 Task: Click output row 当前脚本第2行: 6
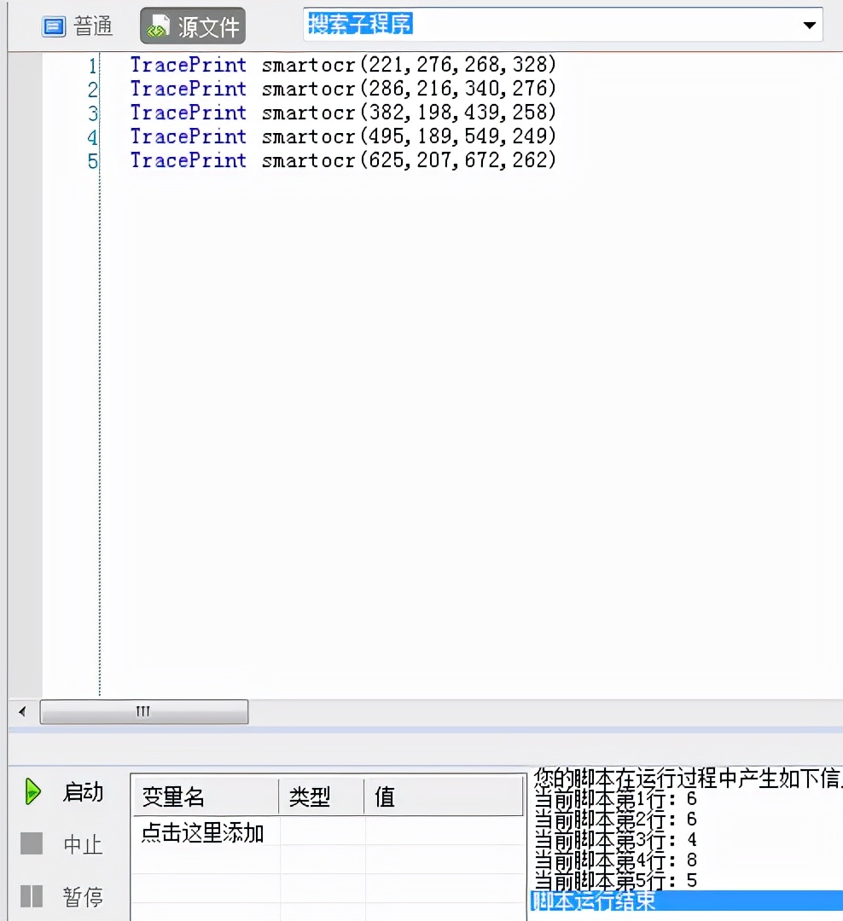point(615,820)
